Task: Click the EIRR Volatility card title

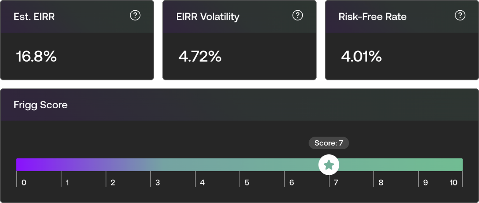Action: [x=208, y=17]
